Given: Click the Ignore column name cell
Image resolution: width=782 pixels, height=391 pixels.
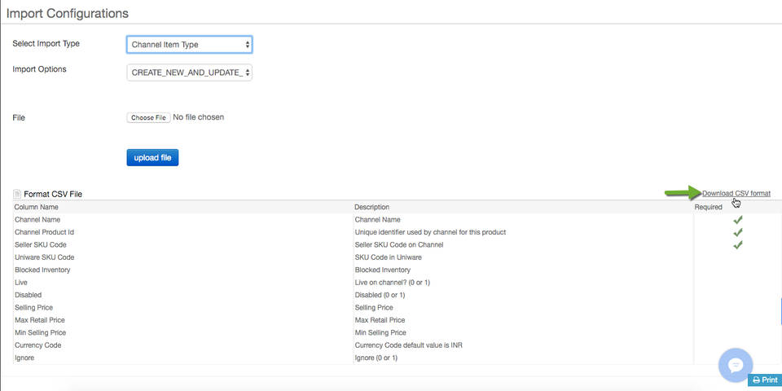Looking at the screenshot, I should coord(24,358).
